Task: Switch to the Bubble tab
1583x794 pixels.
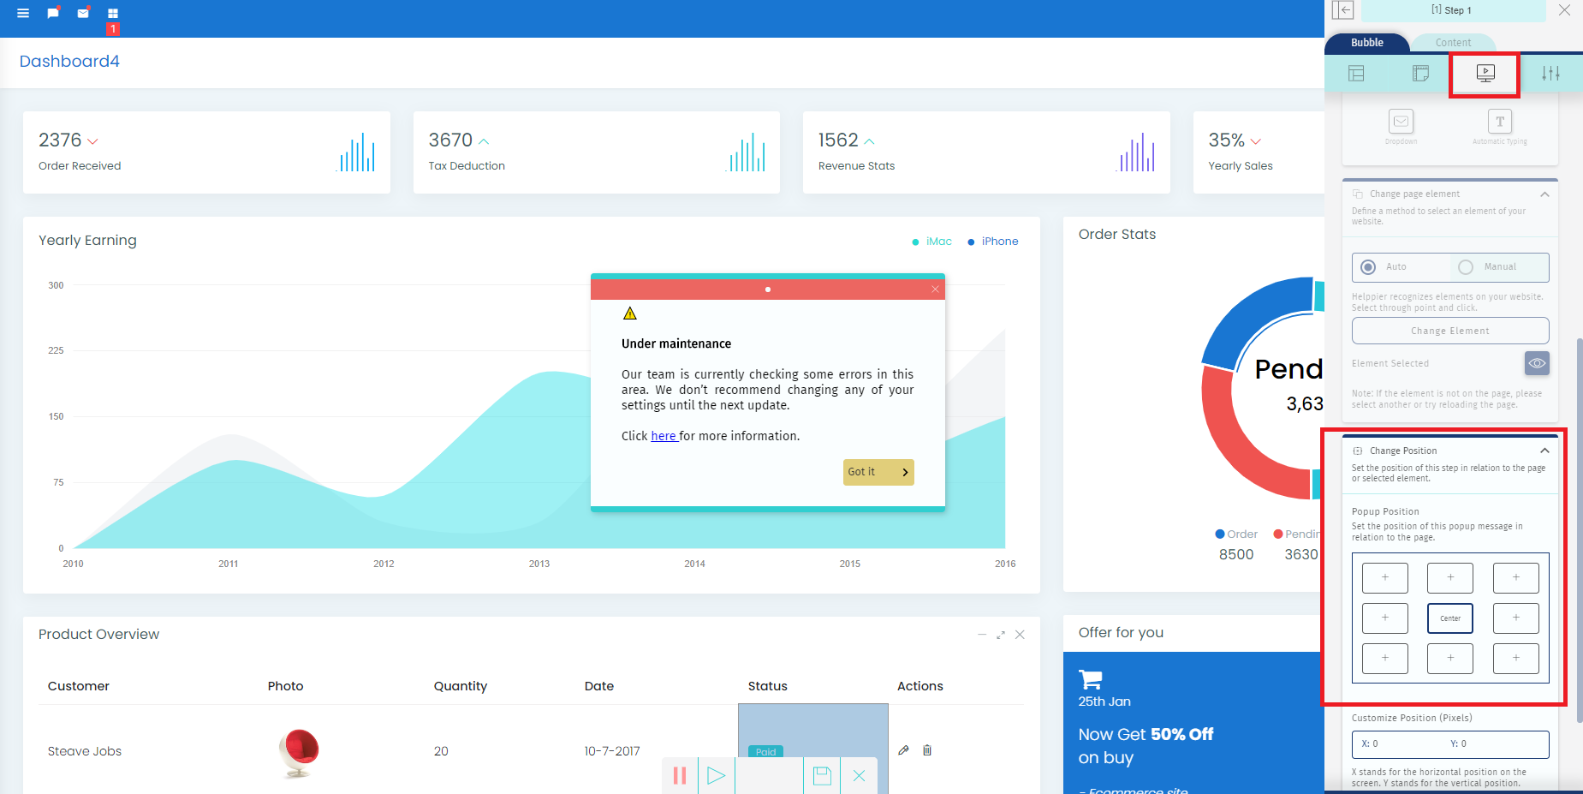Action: coord(1366,43)
